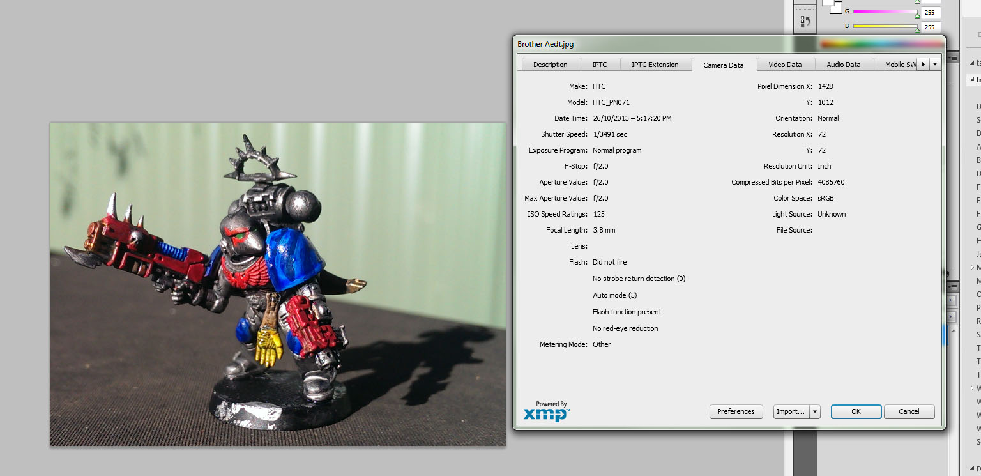Open the Mobile SWF tab
This screenshot has width=981, height=476.
[x=899, y=65]
